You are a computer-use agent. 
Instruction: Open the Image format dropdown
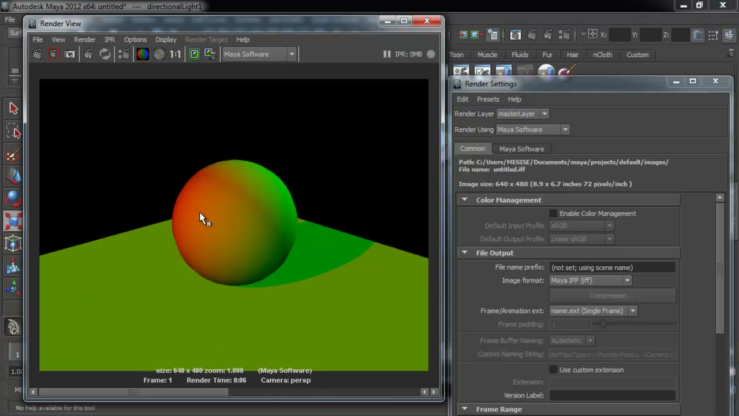590,280
